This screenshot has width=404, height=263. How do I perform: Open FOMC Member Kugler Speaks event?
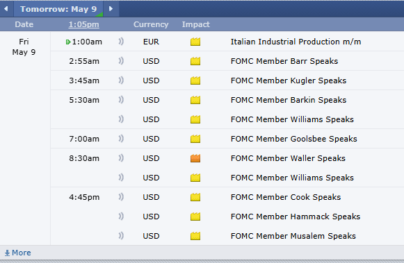click(x=289, y=80)
